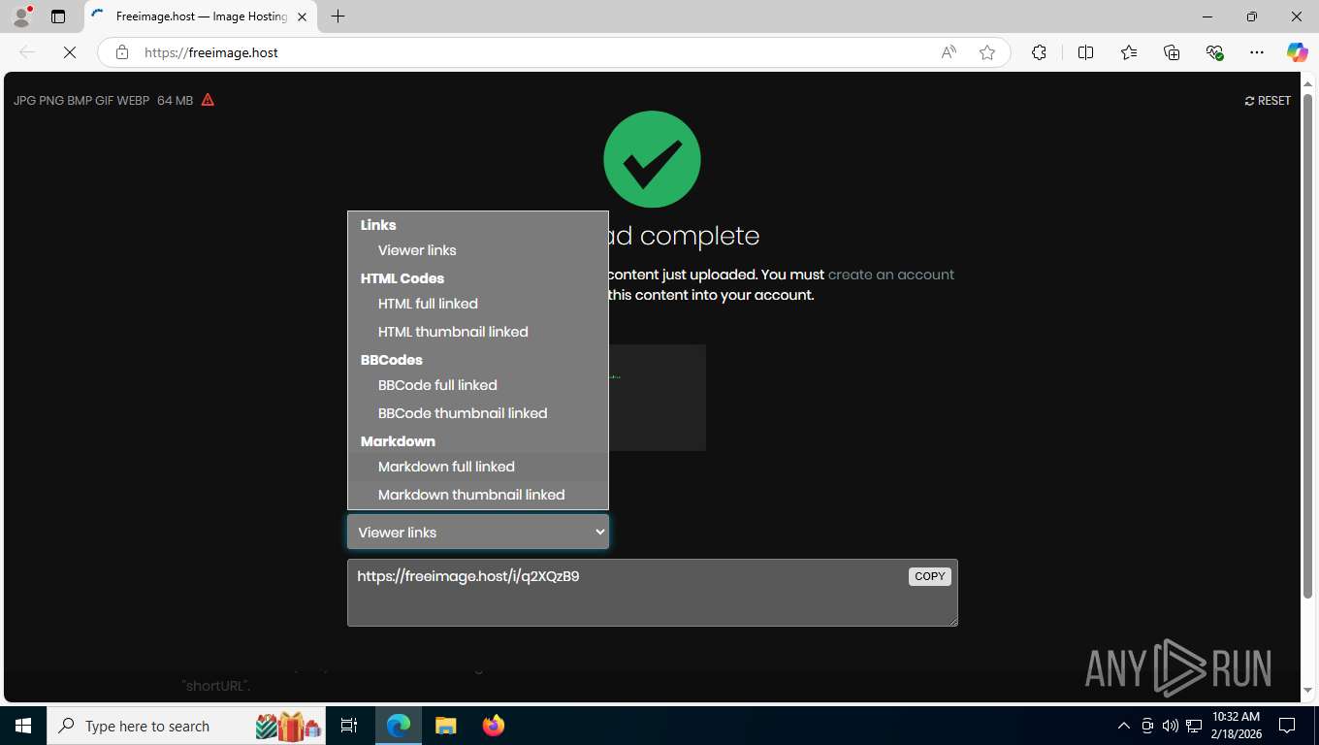Select BBCode thumbnail linked option

coord(478,413)
